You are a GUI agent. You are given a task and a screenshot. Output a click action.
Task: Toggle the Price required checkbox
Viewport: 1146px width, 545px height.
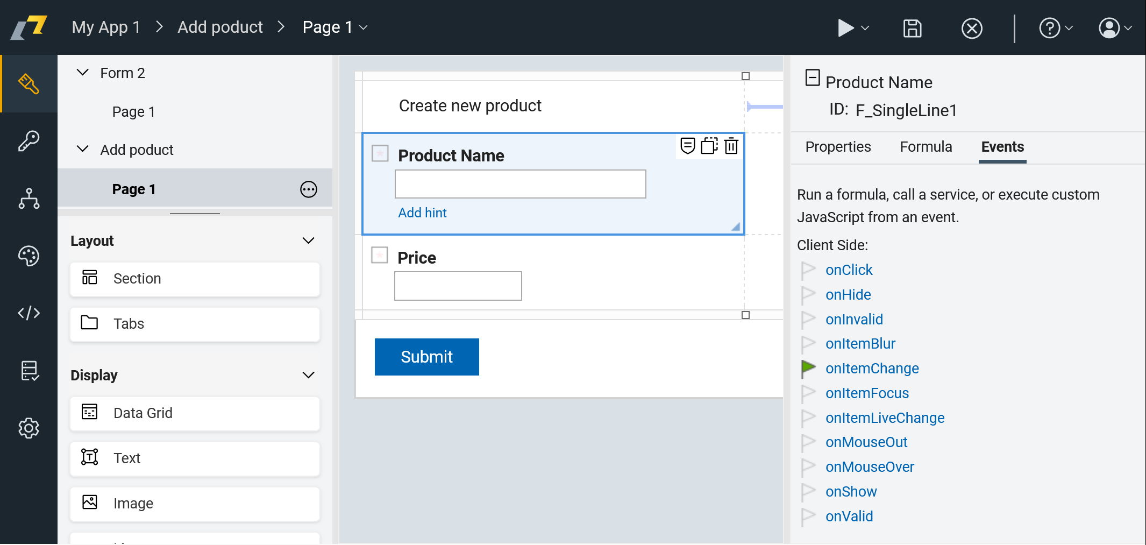[x=380, y=255]
